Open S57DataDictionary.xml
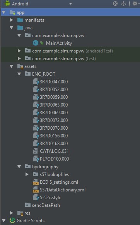140x225 pixels. click(63, 190)
